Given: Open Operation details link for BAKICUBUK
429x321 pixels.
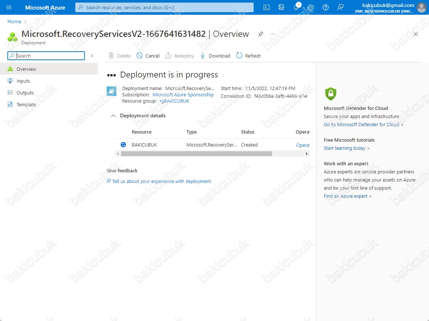Looking at the screenshot, I should [303, 145].
